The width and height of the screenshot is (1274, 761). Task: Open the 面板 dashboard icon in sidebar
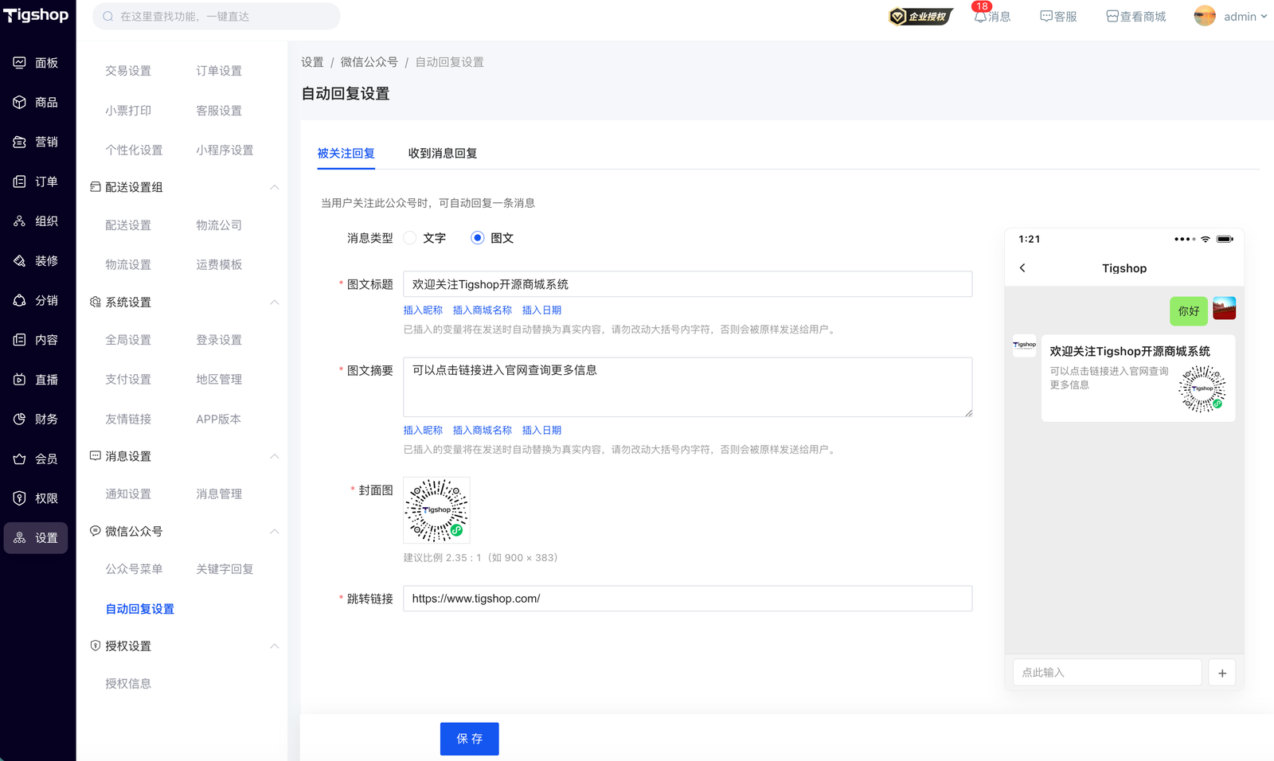pyautogui.click(x=20, y=63)
